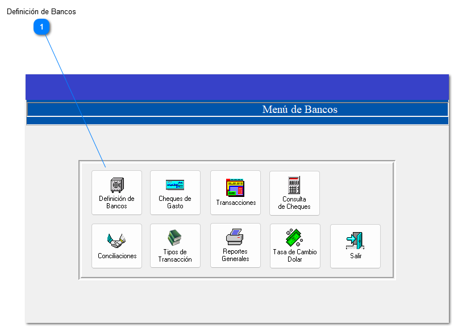
Task: Open the dollar bill Tasa de Cambio icon
Action: [x=294, y=238]
